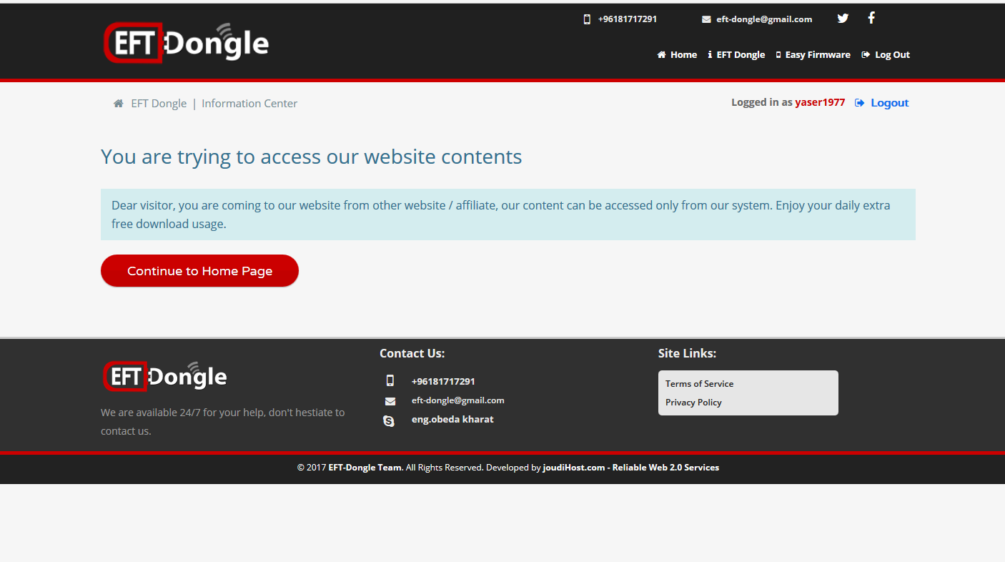Open EFT Dongle navigation menu item
Viewport: 1005px width, 562px height.
pyautogui.click(x=736, y=54)
